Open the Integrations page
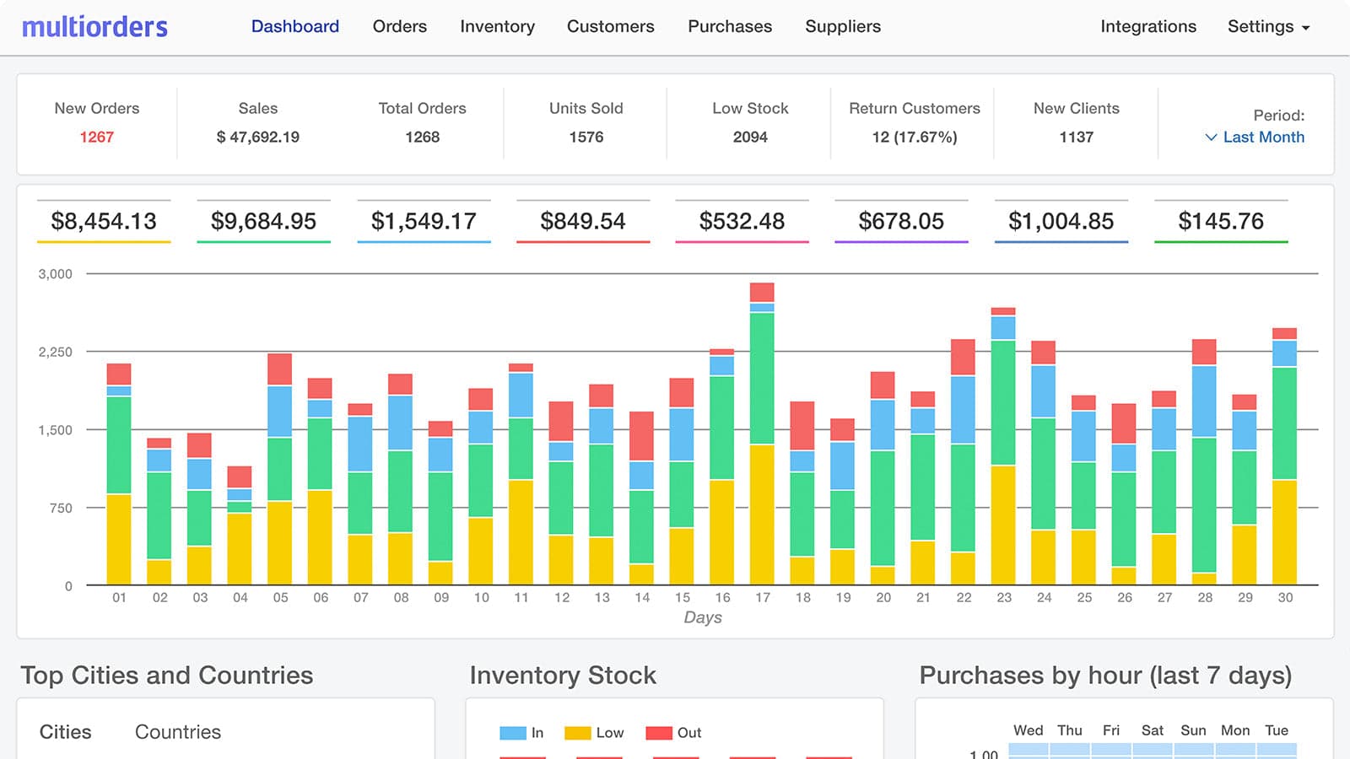Image resolution: width=1350 pixels, height=759 pixels. coord(1148,26)
